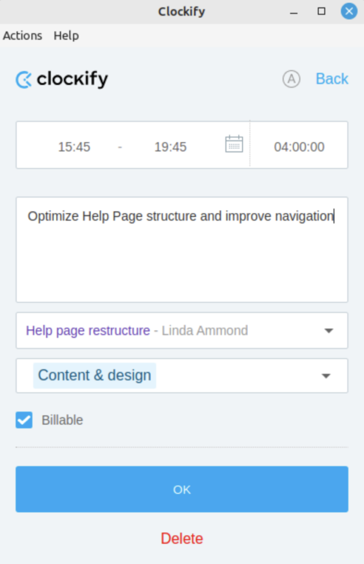Uncheck the Billable checkbox
This screenshot has width=364, height=564.
click(x=24, y=420)
